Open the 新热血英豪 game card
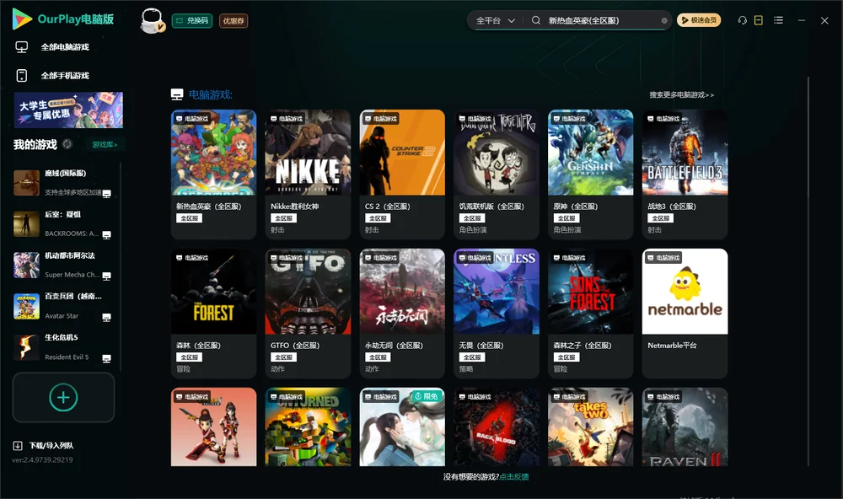 tap(213, 174)
